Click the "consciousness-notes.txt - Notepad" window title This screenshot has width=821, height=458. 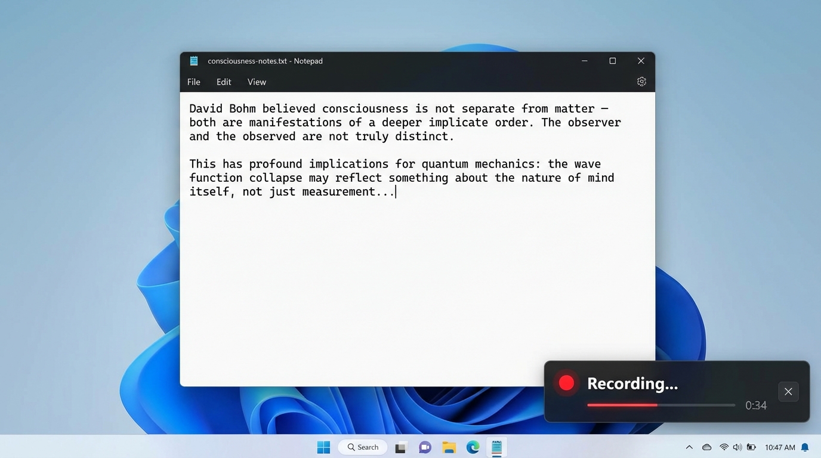point(265,61)
